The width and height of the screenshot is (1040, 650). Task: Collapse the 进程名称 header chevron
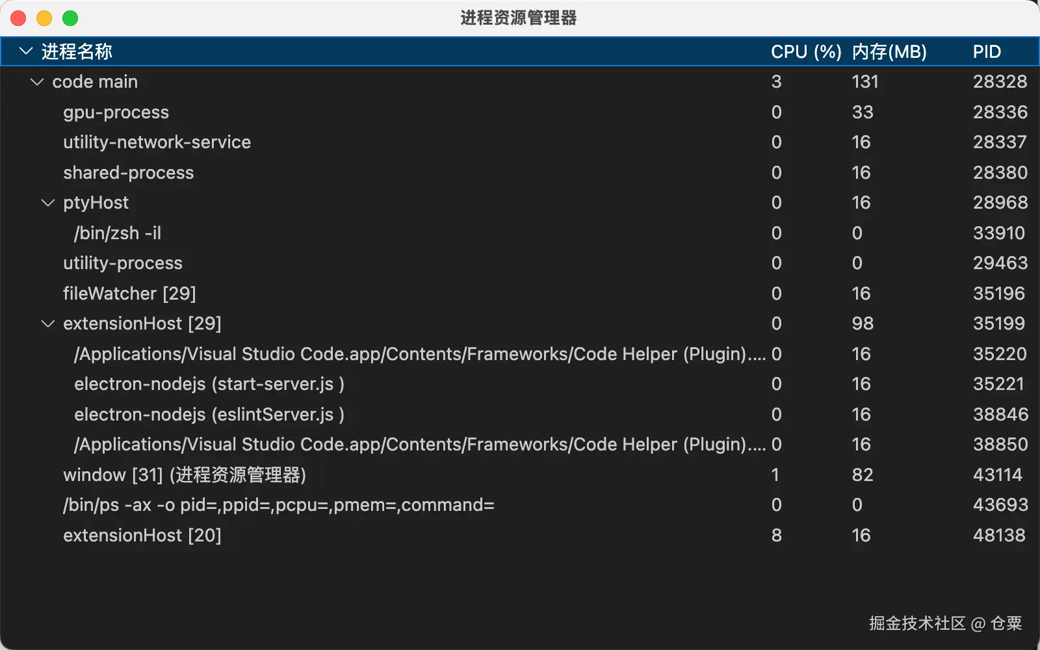[x=26, y=51]
